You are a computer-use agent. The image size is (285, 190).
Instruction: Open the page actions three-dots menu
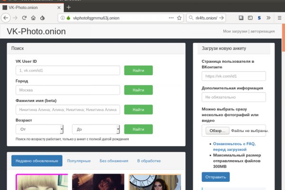coord(171,18)
